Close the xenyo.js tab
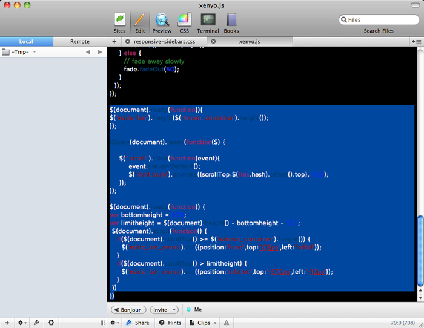This screenshot has width=424, height=328. point(213,41)
